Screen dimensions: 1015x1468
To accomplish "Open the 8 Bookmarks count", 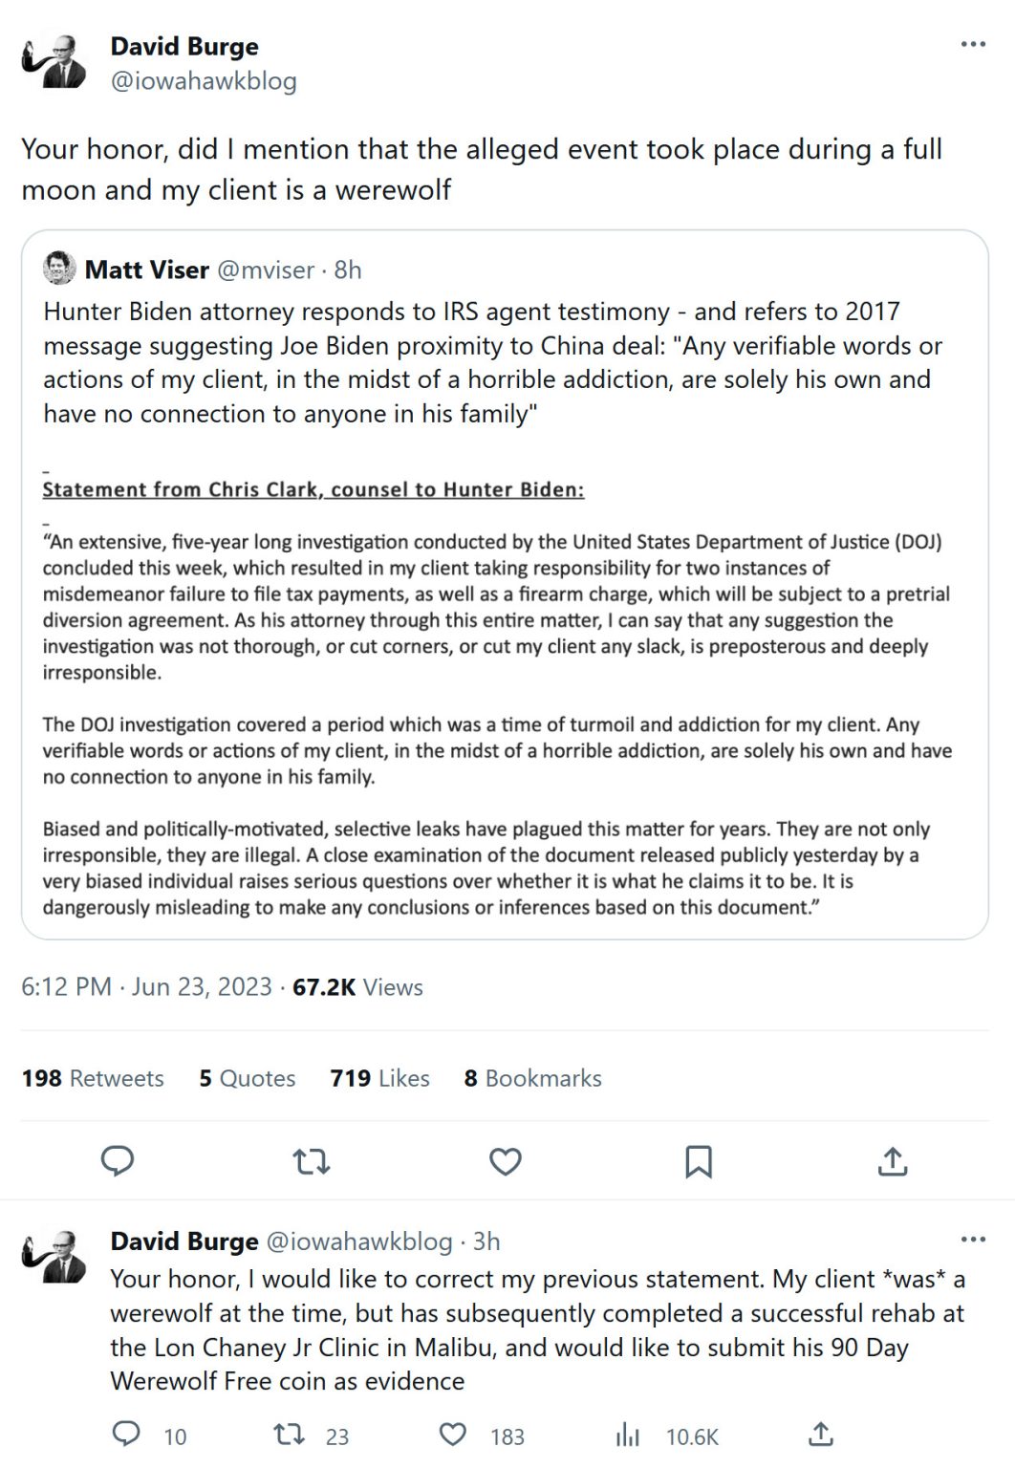I will click(532, 1078).
